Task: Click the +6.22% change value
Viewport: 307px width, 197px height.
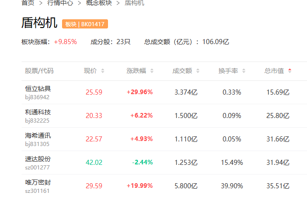Action: pyautogui.click(x=142, y=115)
